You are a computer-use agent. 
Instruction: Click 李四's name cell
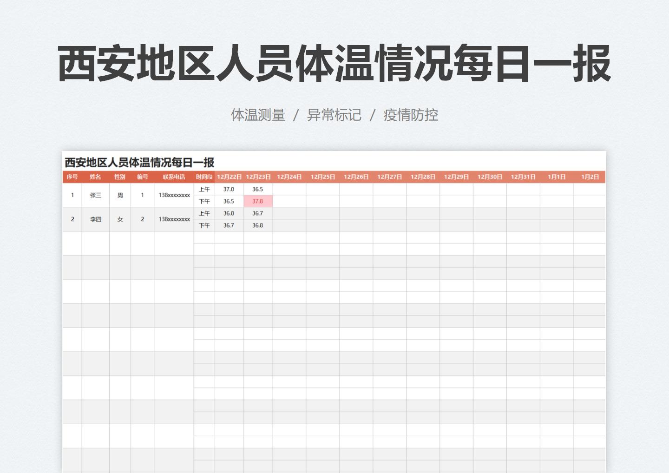click(x=95, y=219)
